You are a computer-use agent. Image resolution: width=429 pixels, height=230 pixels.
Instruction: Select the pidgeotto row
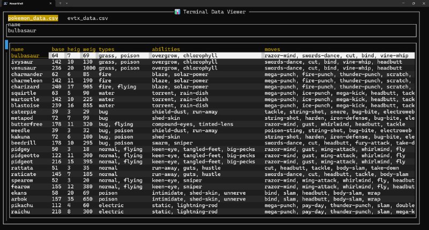tap(213, 156)
